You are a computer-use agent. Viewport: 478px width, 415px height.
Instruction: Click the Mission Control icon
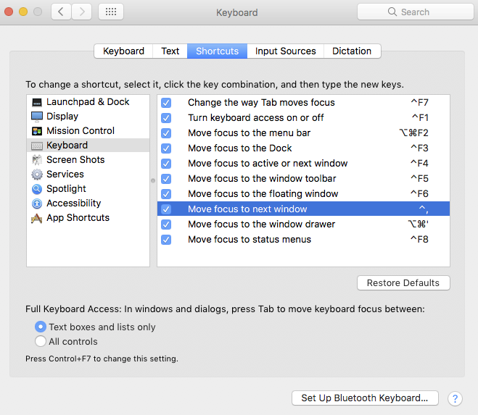point(37,131)
